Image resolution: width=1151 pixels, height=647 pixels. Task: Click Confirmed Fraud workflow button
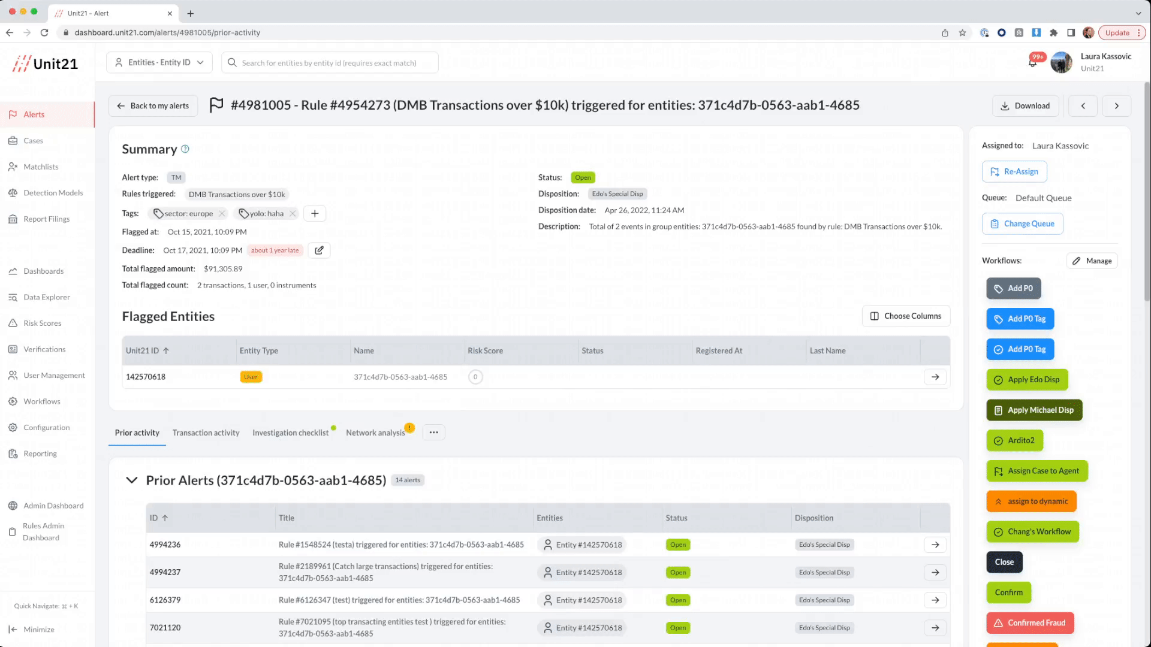coord(1030,624)
